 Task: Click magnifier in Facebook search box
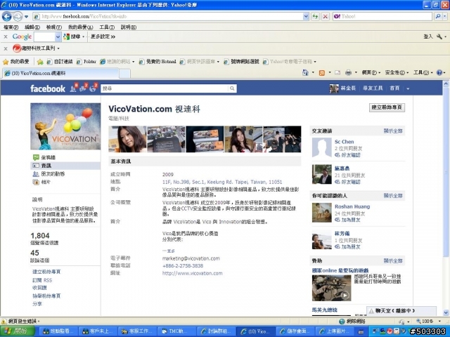[232, 88]
